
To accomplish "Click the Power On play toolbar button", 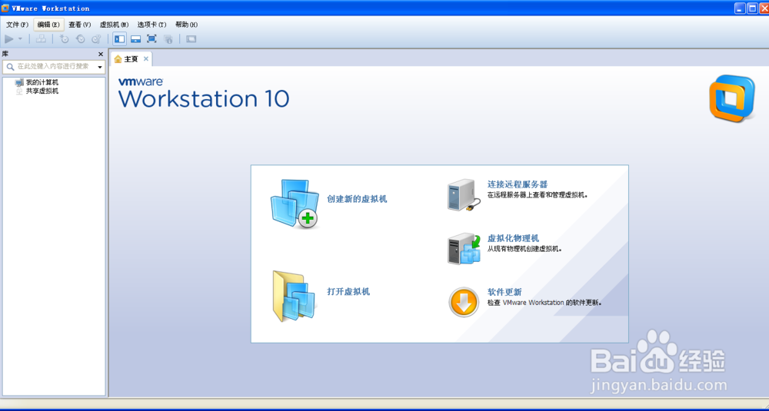I will 9,38.
